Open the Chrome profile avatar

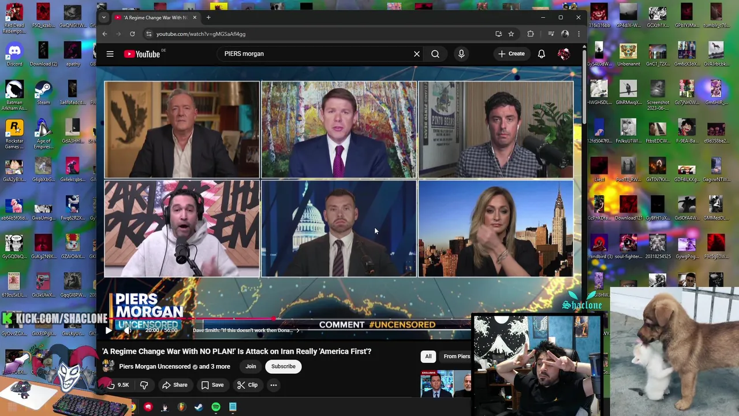pos(565,34)
